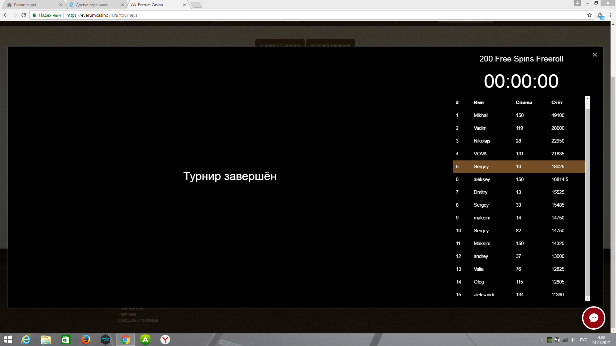Open the Windows Start menu

point(8,340)
